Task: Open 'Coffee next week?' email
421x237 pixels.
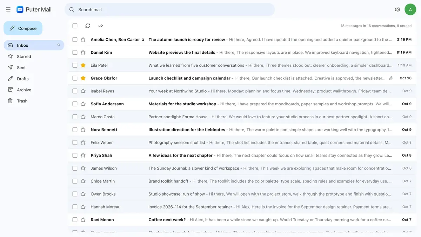Action: (242, 220)
